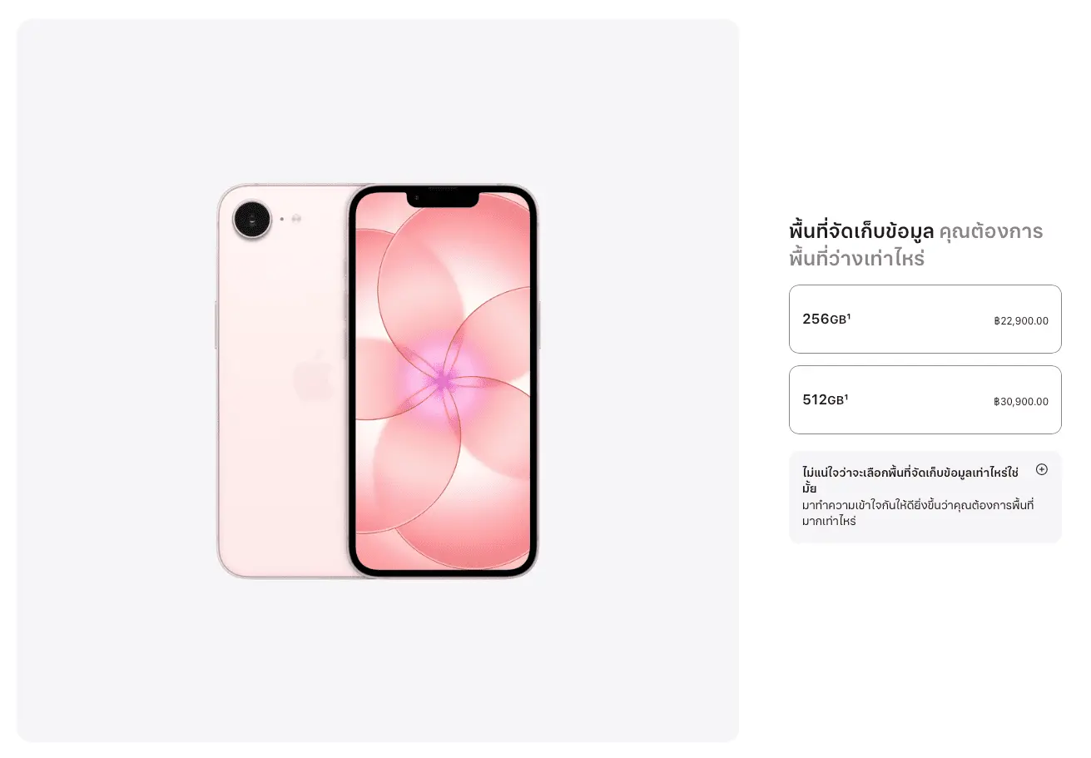Screen dimensions: 1091x758
Task: Choose the ฿22,900.00 price option
Action: [1021, 321]
